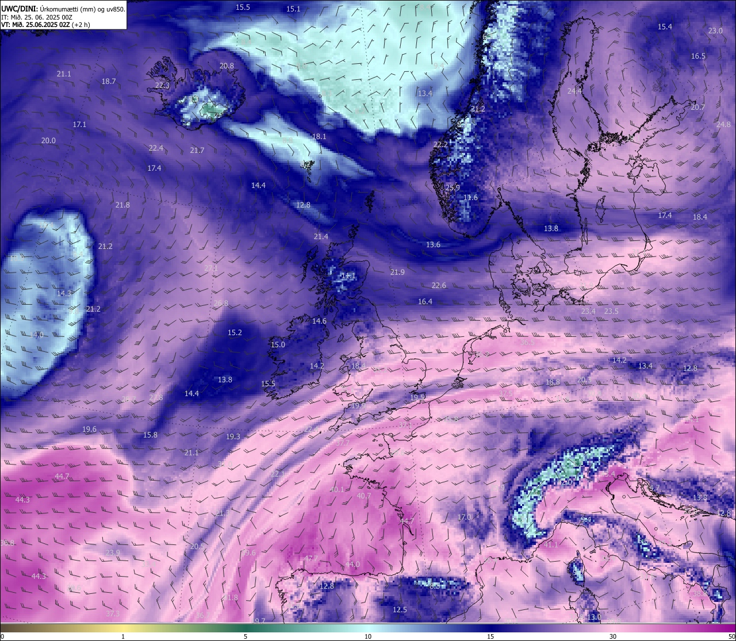
Task: Click the '1' tick label on the color scale
Action: [x=123, y=636]
